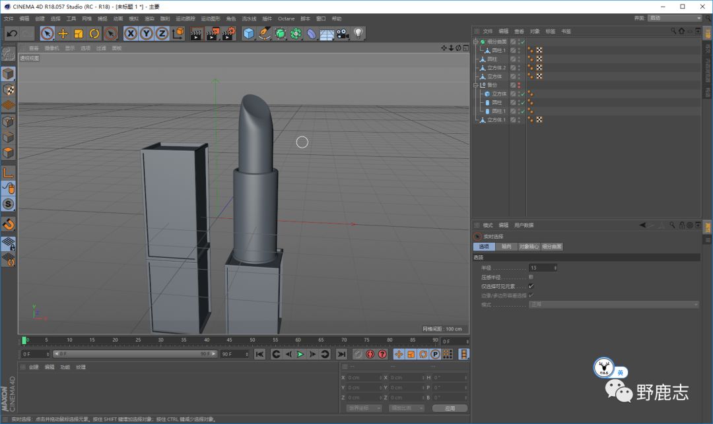Select the Rotate tool in top toolbar
The width and height of the screenshot is (713, 424).
[x=94, y=34]
